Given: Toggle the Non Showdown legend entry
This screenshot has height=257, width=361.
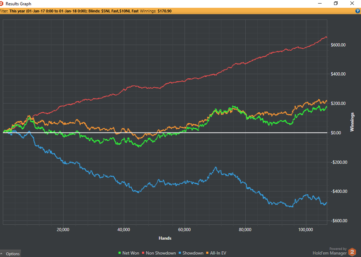Looking at the screenshot, I should coord(159,253).
